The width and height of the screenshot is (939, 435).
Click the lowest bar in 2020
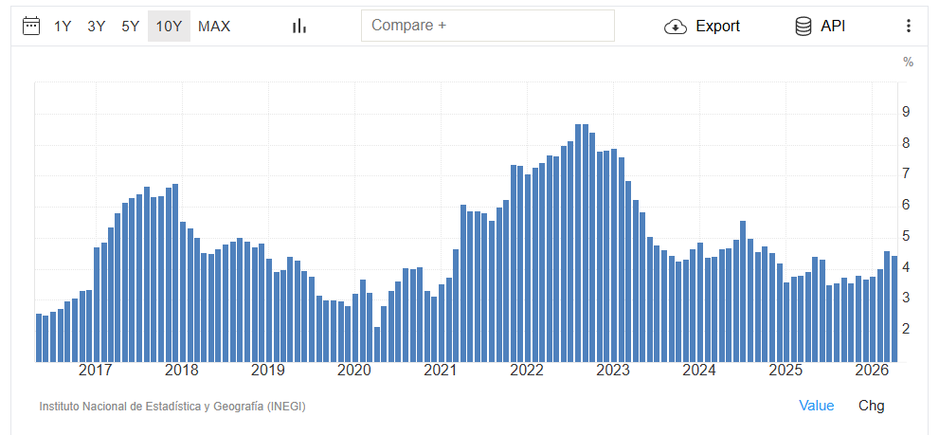[x=377, y=345]
